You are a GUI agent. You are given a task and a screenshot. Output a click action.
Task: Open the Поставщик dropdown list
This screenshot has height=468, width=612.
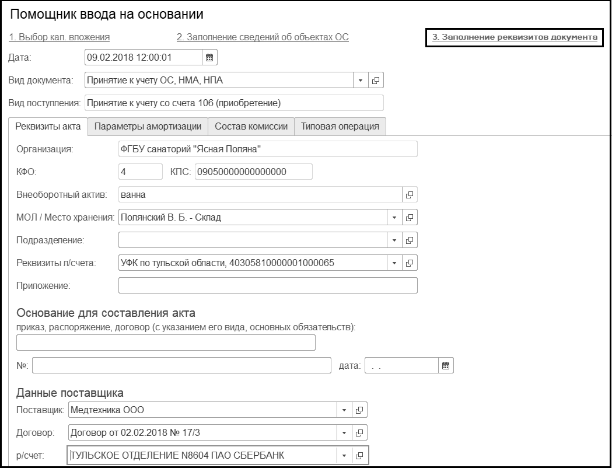tap(345, 410)
